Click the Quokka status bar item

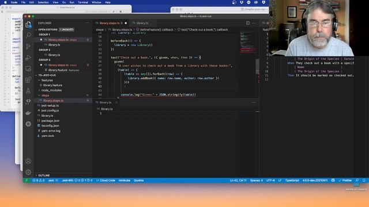(138, 181)
